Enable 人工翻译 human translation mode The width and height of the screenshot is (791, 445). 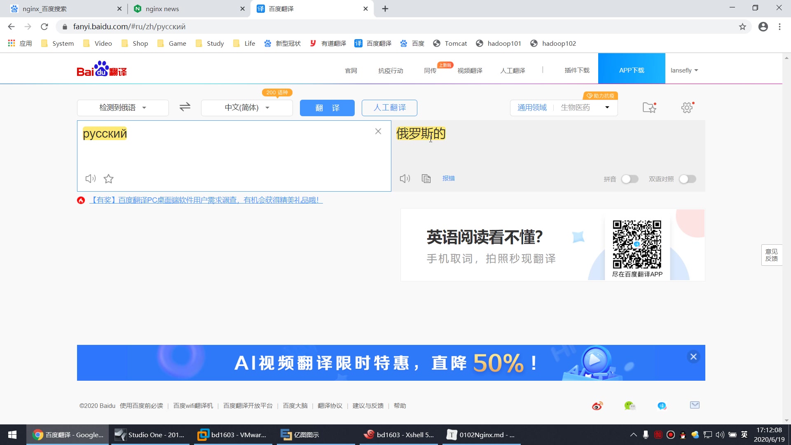(x=389, y=108)
